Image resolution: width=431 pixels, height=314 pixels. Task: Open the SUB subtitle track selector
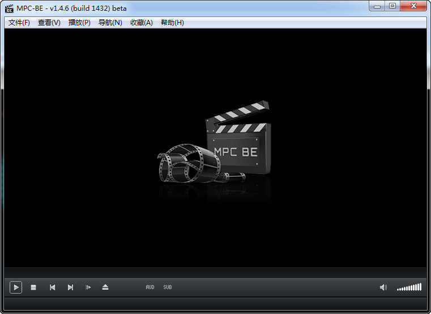(x=168, y=287)
